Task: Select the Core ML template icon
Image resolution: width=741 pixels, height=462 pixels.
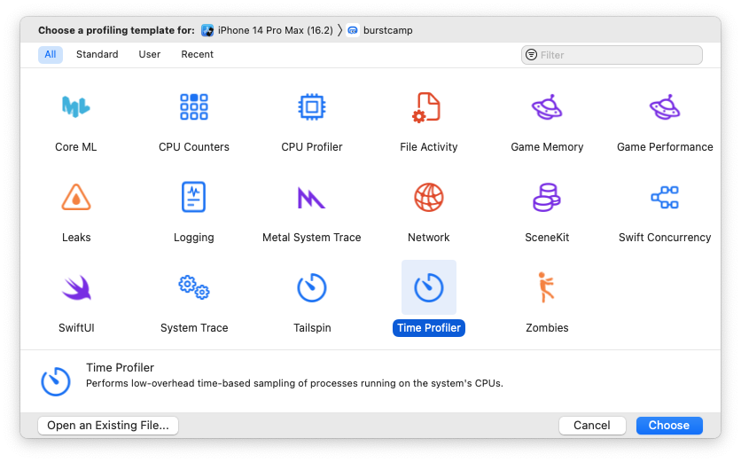Action: pyautogui.click(x=76, y=106)
